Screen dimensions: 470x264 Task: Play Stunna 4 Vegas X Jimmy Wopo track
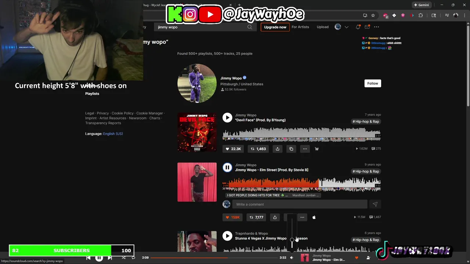227,236
